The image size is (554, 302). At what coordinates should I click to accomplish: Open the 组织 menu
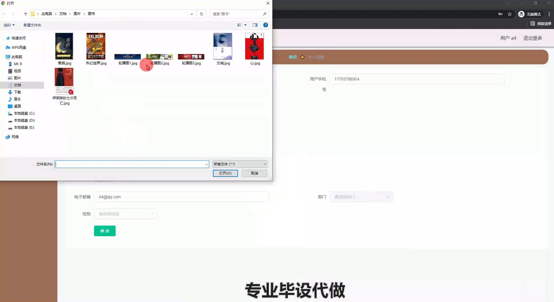point(9,25)
